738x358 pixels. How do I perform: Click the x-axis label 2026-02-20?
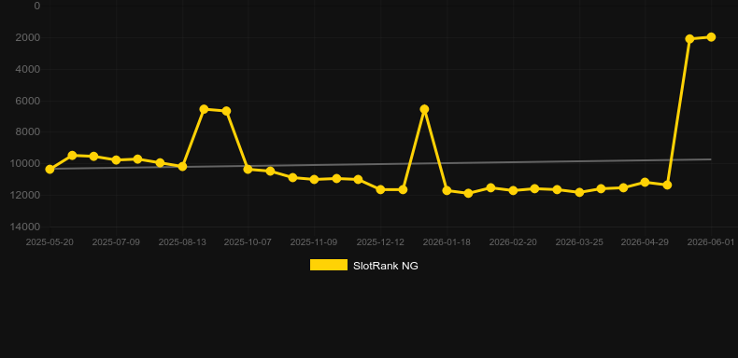(x=513, y=242)
